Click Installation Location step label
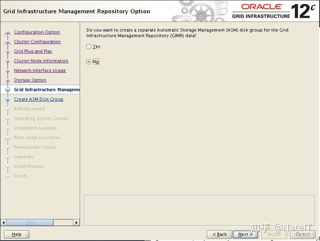This screenshot has width=320, height=241. click(x=35, y=128)
